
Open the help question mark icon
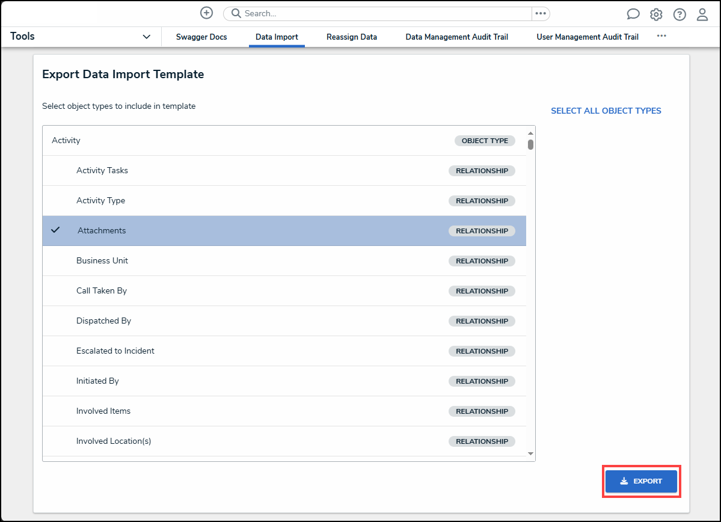(x=679, y=14)
